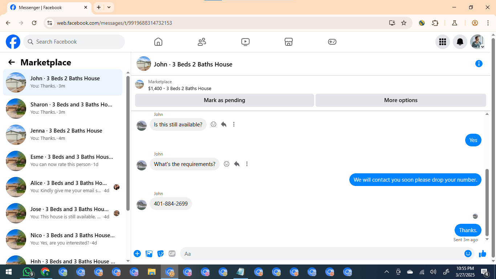Open a new browser tab
This screenshot has width=496, height=279.
tap(99, 7)
